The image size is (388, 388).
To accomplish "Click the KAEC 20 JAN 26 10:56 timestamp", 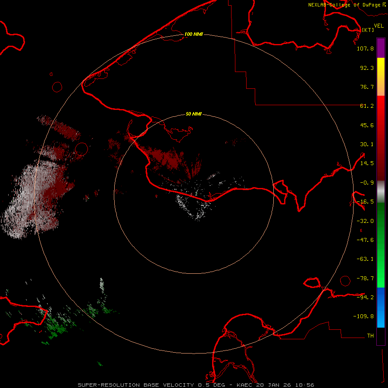I will click(275, 385).
